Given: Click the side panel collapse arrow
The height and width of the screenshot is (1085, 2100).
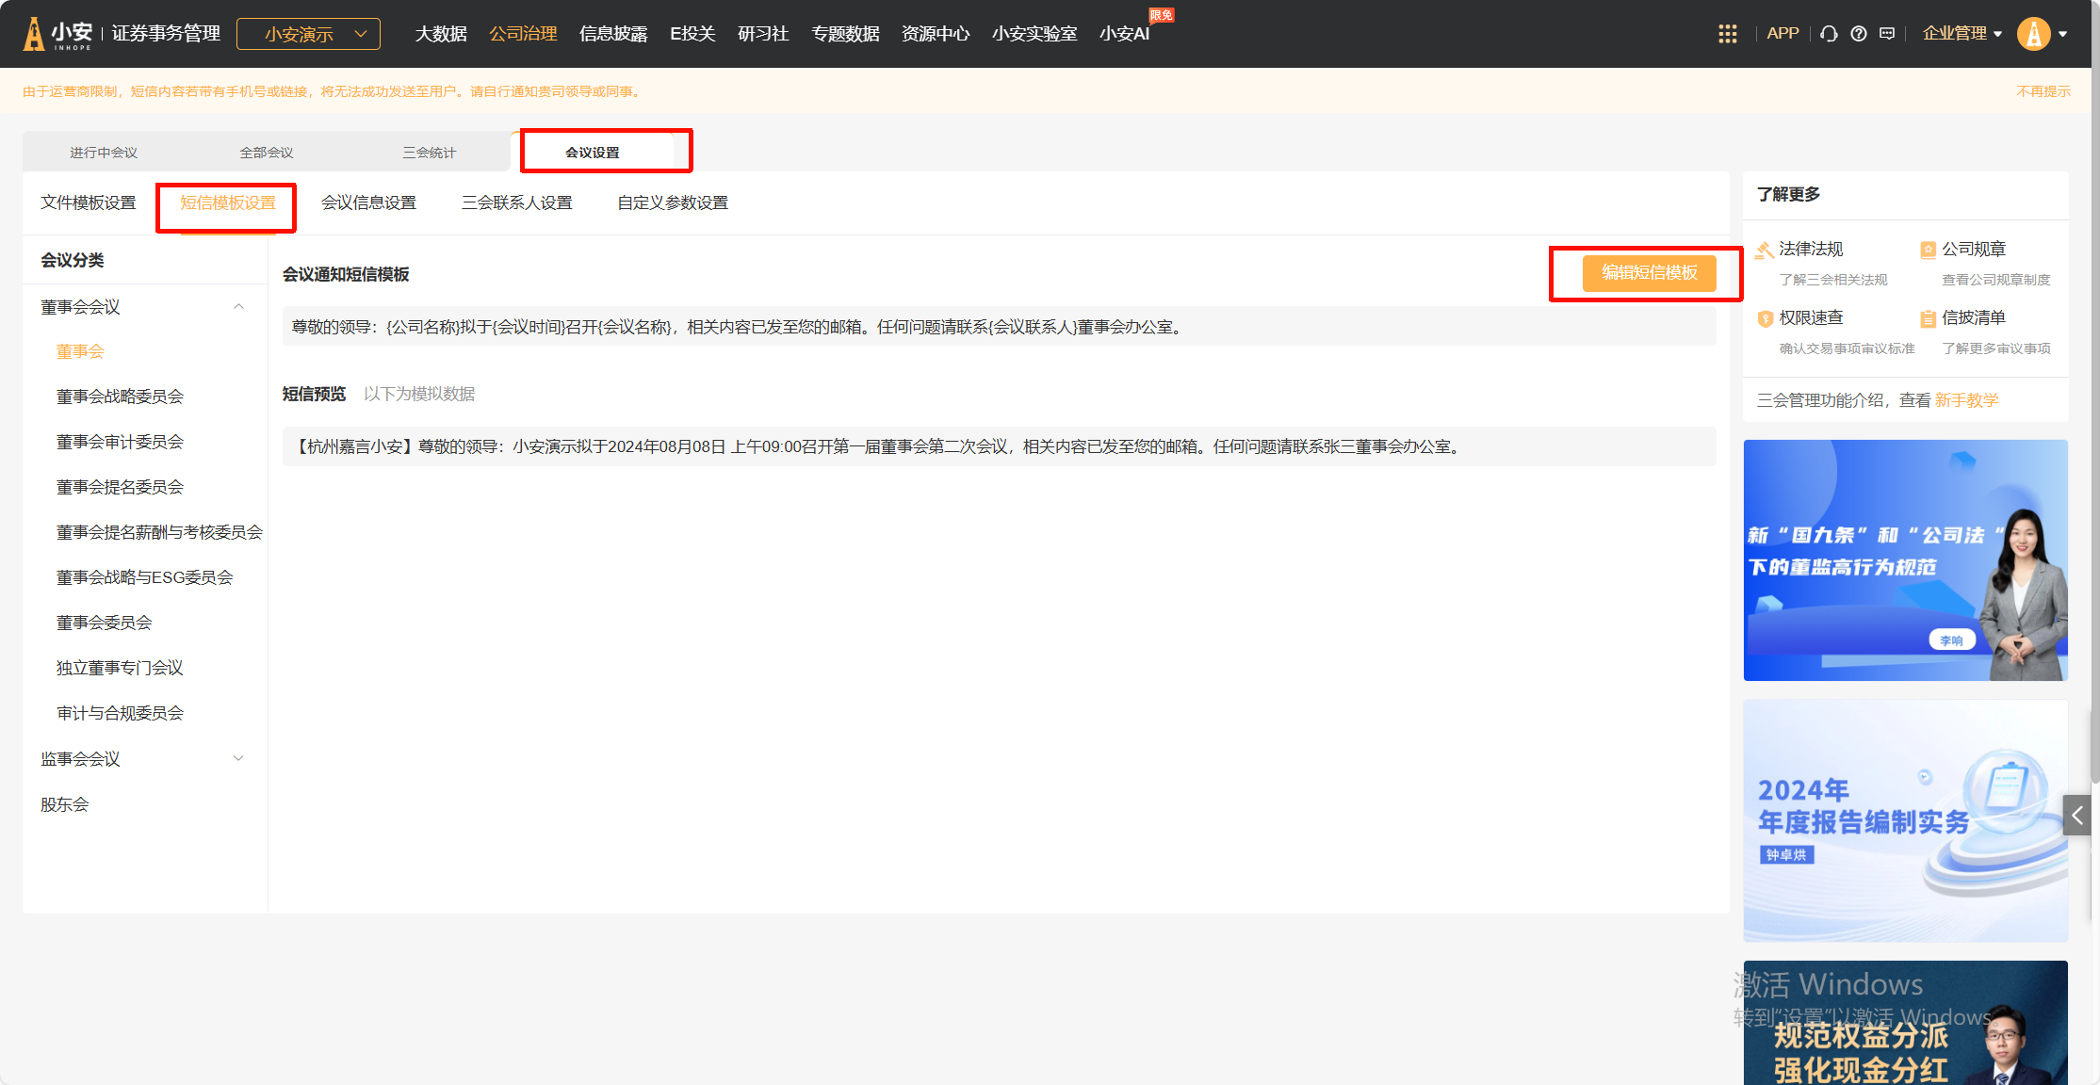Looking at the screenshot, I should click(2076, 816).
